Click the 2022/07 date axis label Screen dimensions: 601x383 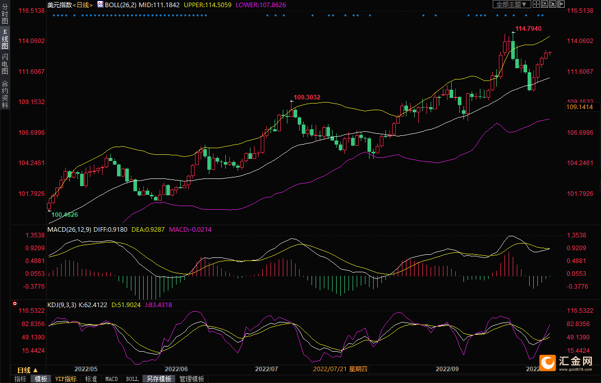[x=266, y=369]
